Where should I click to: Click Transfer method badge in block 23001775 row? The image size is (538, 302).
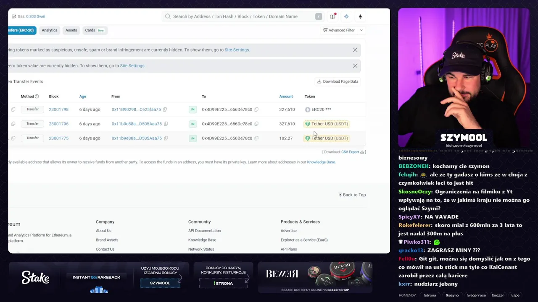coord(32,138)
